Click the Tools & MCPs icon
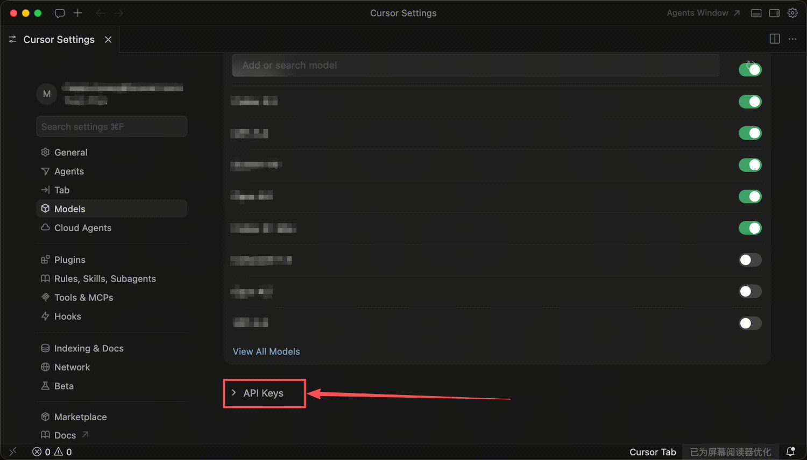Image resolution: width=807 pixels, height=460 pixels. pos(45,297)
